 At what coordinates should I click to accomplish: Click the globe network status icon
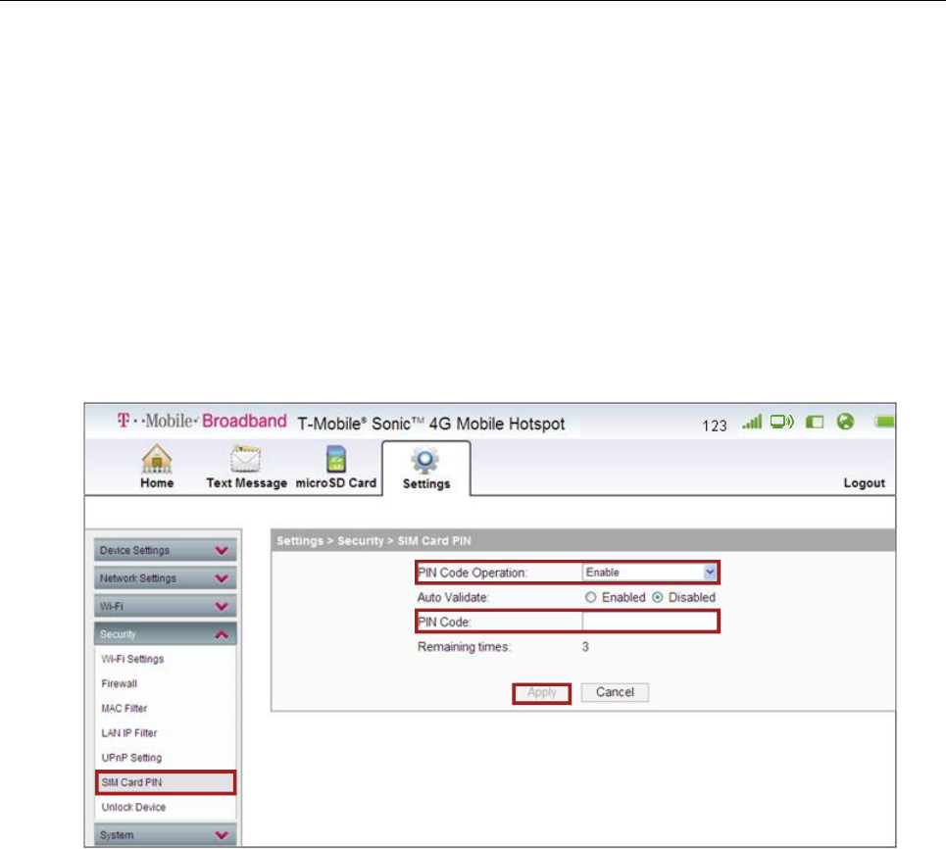[845, 422]
